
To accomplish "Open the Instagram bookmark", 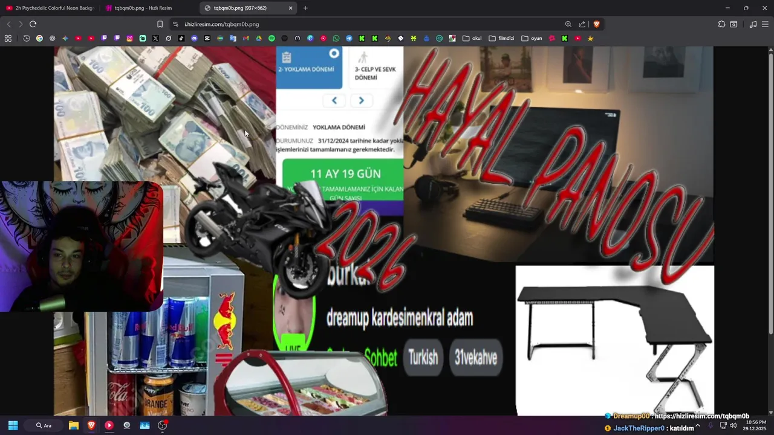I will [x=129, y=38].
